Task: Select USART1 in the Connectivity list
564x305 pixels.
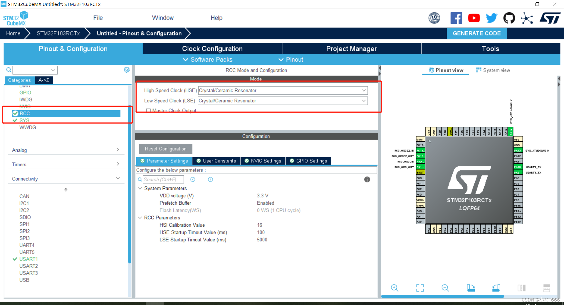Action: (28, 259)
